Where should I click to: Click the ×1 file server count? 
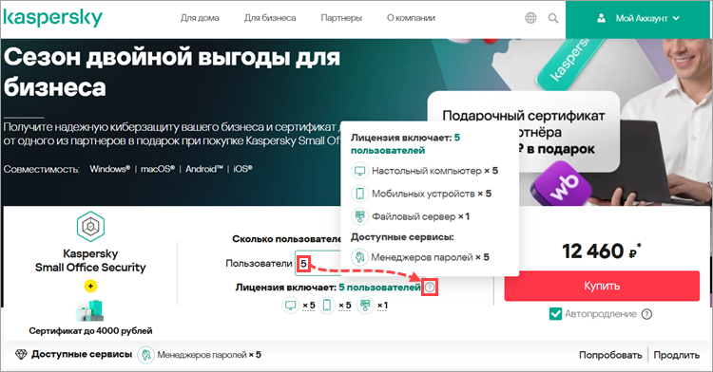tap(382, 306)
